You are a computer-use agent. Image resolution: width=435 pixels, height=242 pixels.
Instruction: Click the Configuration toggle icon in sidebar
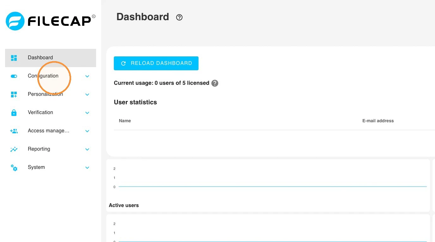pyautogui.click(x=14, y=76)
